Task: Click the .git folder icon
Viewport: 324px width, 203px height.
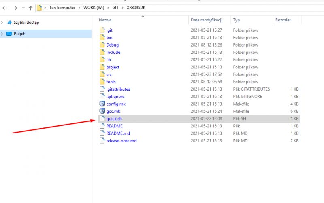Action: tap(102, 30)
